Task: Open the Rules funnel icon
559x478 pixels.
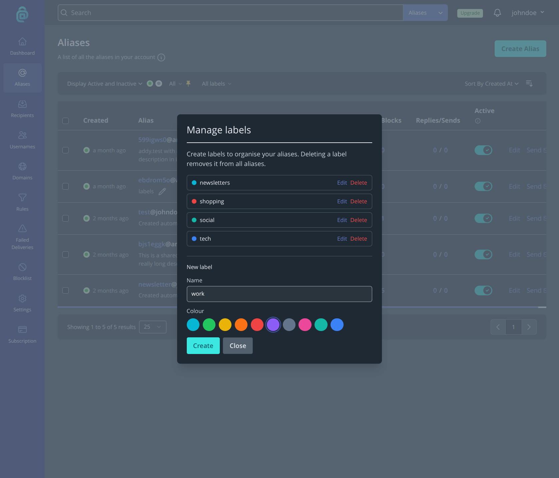Action: click(x=22, y=198)
